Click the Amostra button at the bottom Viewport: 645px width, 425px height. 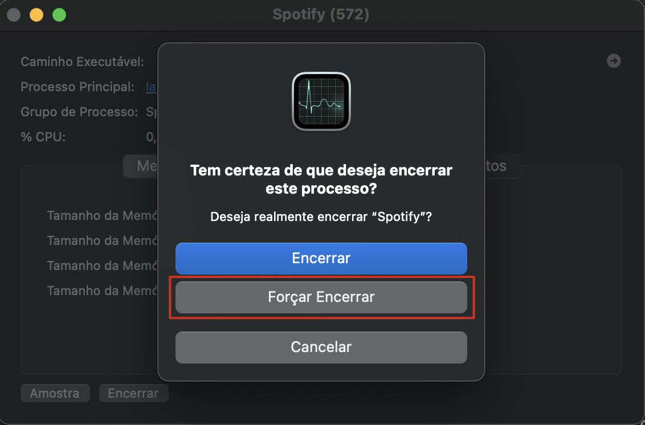[x=55, y=393]
